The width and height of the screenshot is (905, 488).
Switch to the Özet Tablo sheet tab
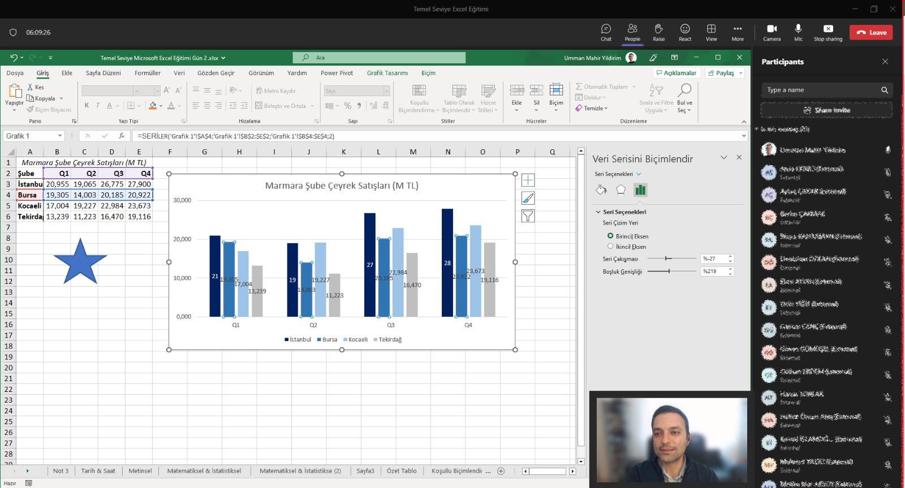point(401,471)
